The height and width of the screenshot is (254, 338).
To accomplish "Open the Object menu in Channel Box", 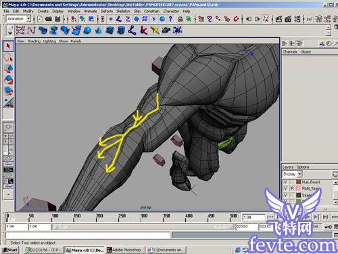I will tap(306, 51).
